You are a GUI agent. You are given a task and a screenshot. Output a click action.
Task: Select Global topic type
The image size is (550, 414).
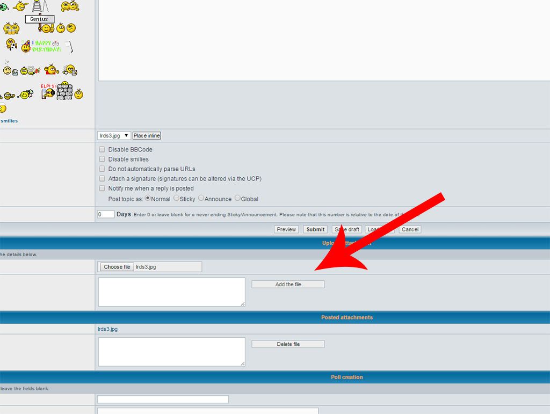point(237,198)
